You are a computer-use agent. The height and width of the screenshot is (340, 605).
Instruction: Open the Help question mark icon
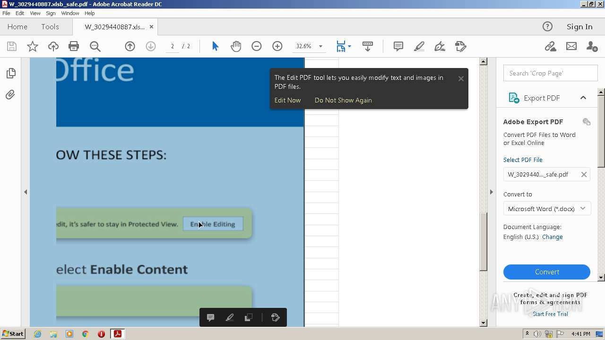(x=547, y=27)
